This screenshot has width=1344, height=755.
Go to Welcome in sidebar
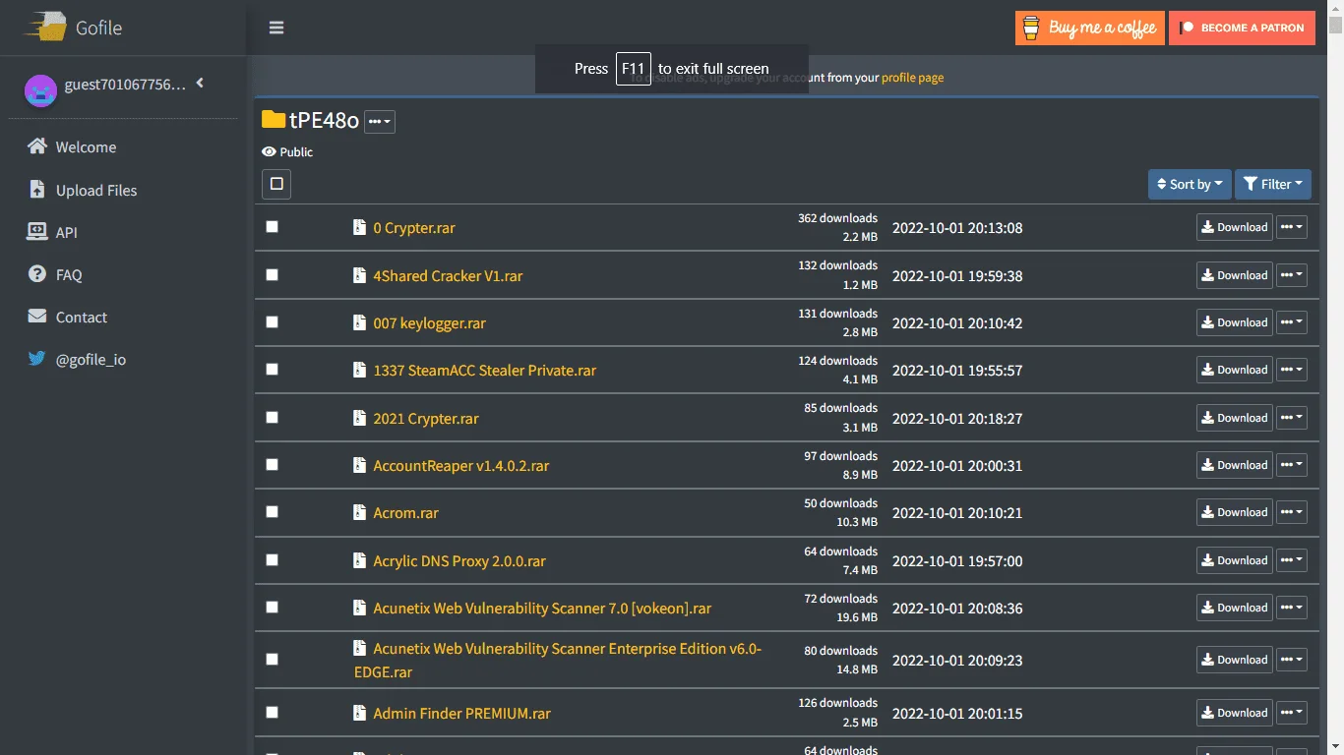[x=123, y=146]
